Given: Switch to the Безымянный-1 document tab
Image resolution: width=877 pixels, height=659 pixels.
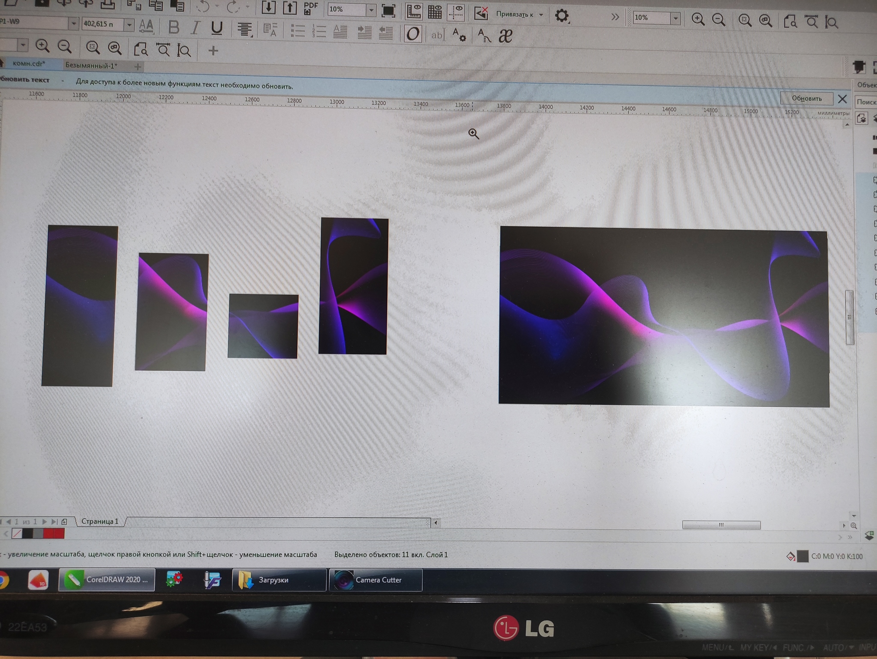Looking at the screenshot, I should click(x=91, y=66).
